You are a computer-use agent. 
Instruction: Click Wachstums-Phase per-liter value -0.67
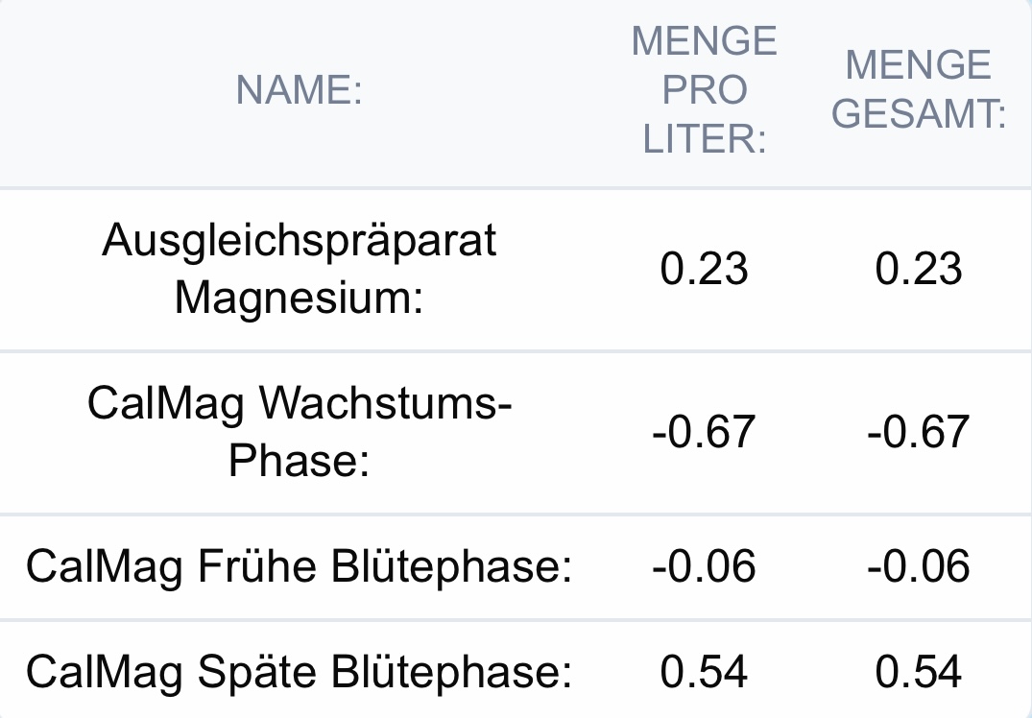(x=704, y=432)
